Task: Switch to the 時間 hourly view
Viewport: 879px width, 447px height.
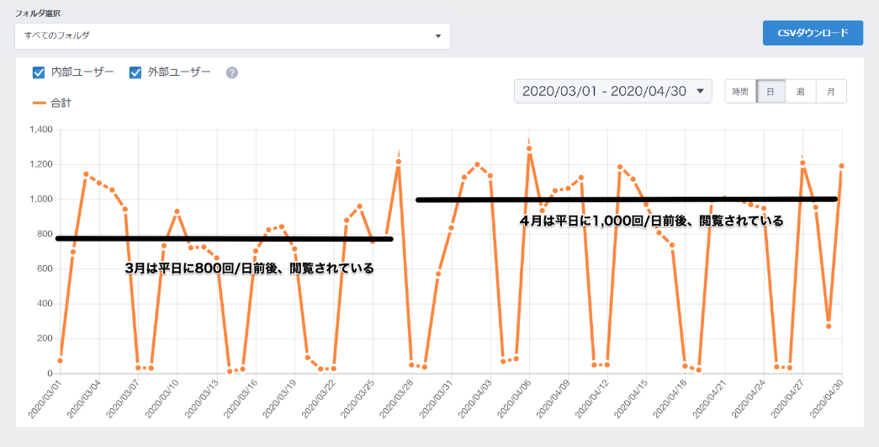Action: click(740, 91)
